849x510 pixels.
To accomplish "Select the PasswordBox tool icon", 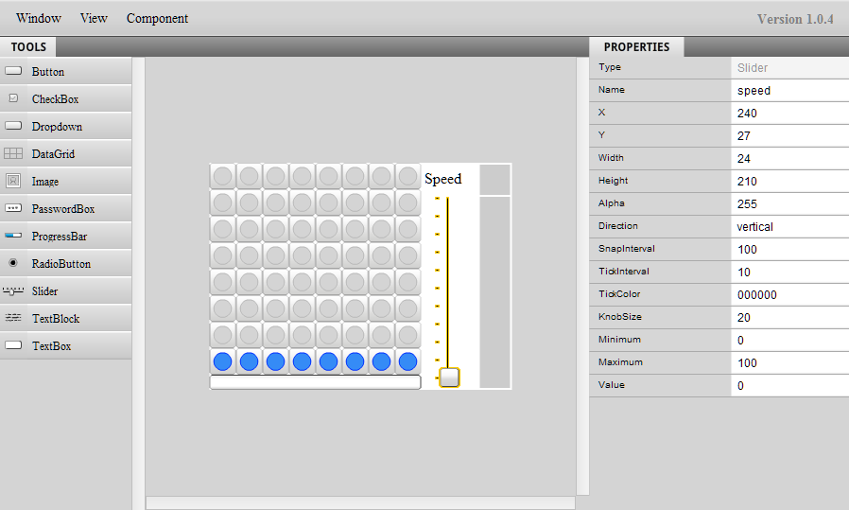I will (x=13, y=208).
